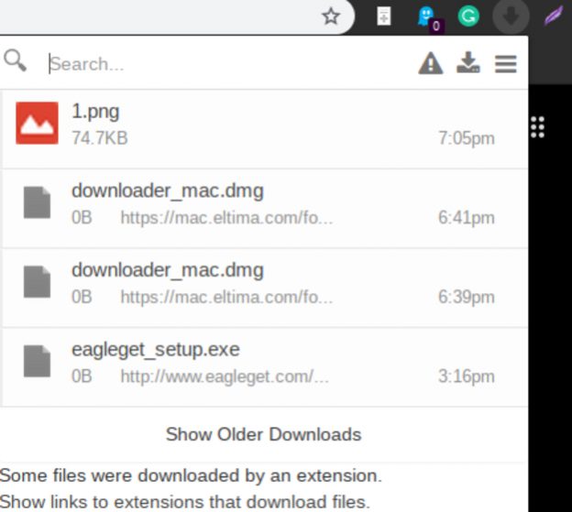Click file icon of 6:41pm downloader_mac.dmg
Viewport: 572px width, 512px height.
(37, 202)
